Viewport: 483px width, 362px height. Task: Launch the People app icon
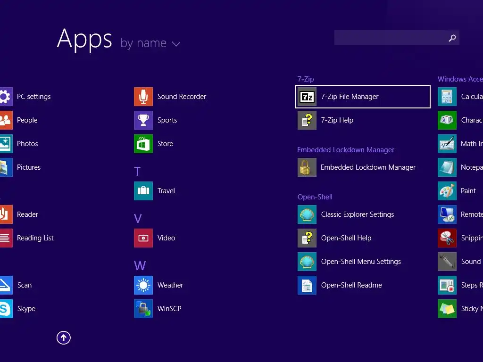[x=6, y=120]
